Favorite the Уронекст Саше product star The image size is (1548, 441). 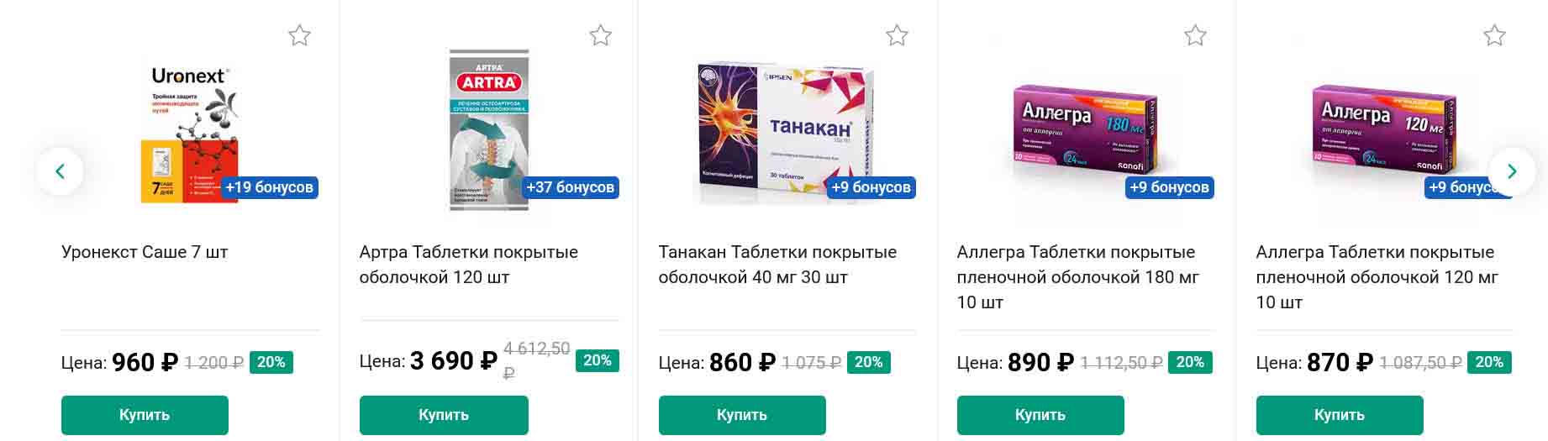299,35
